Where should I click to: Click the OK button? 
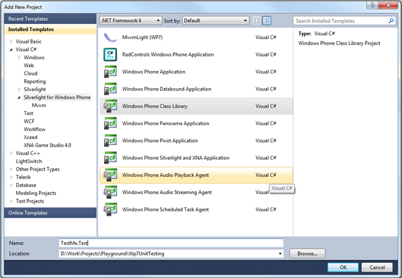(x=343, y=267)
